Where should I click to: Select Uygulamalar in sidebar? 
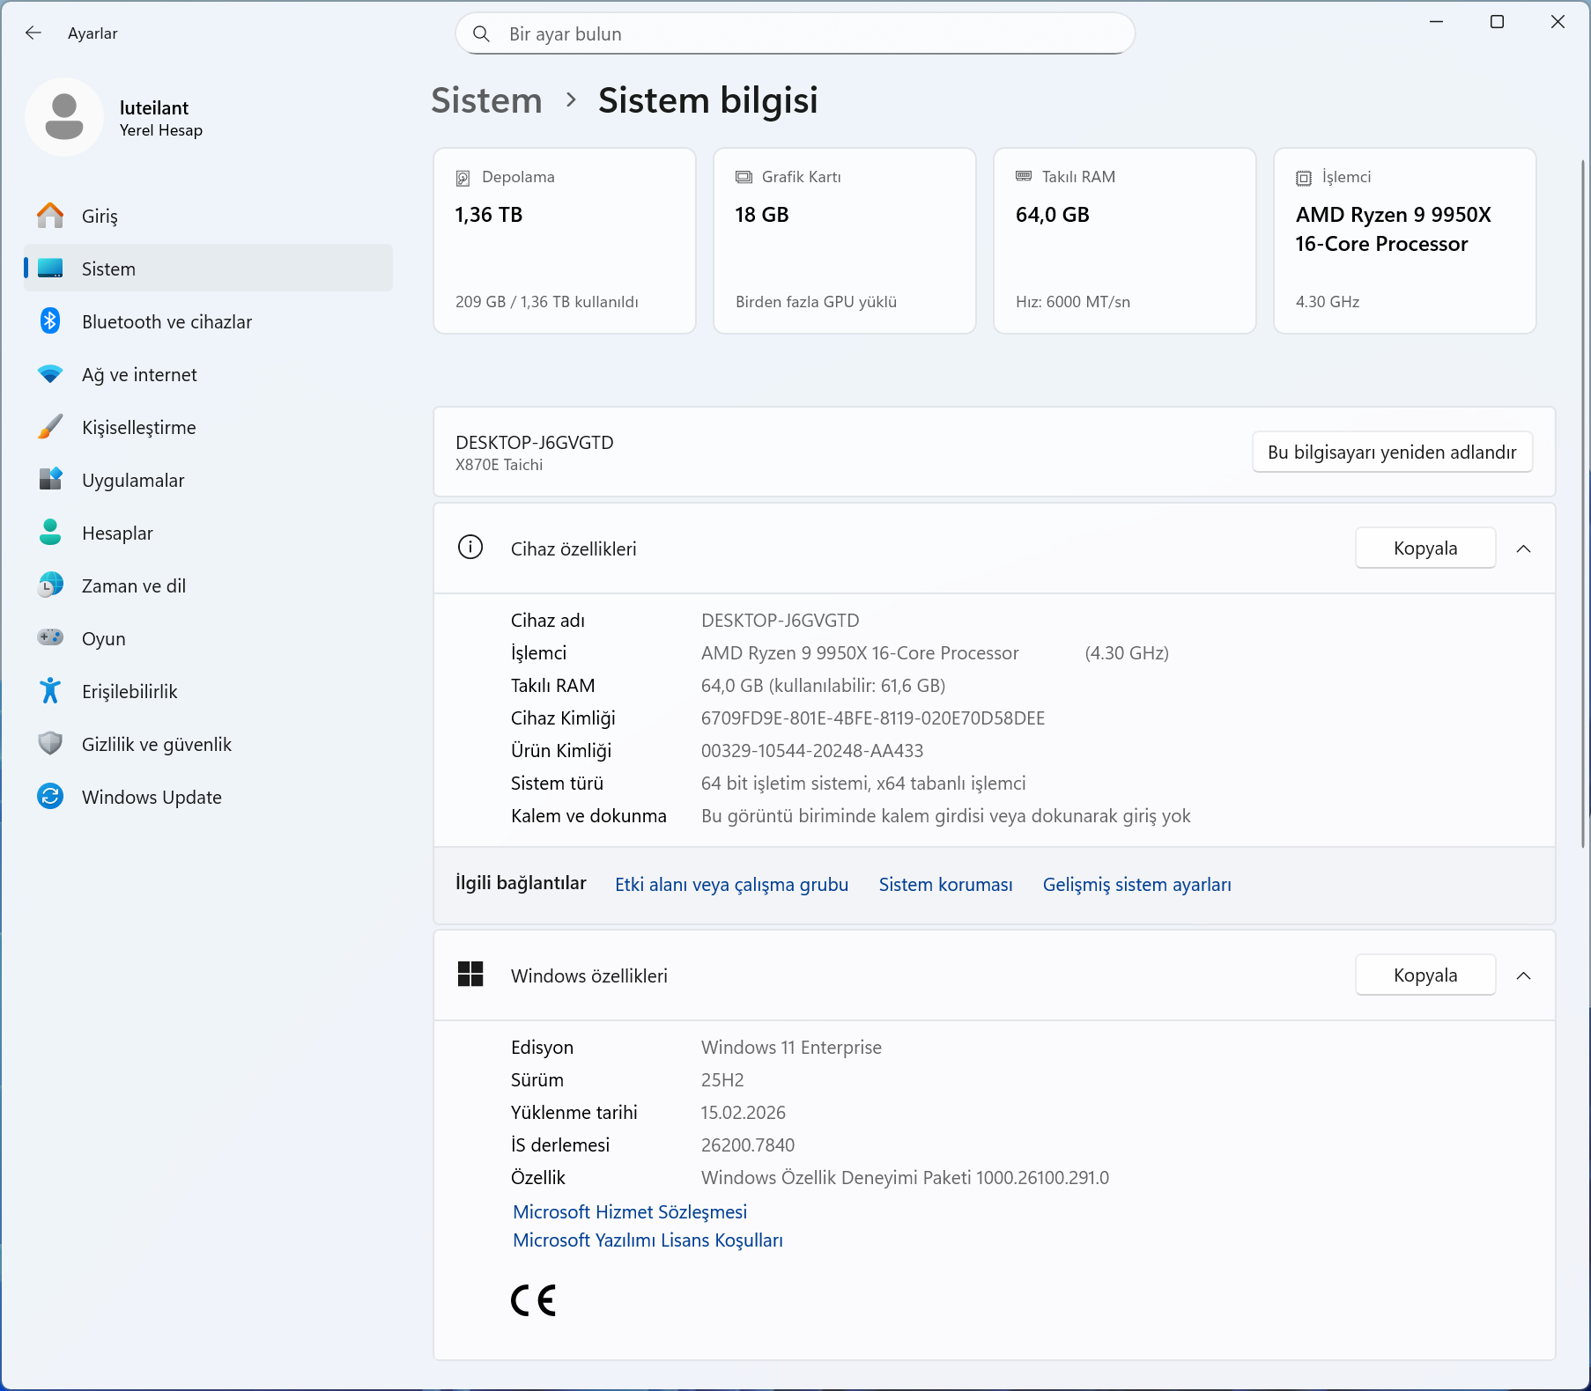pos(209,480)
